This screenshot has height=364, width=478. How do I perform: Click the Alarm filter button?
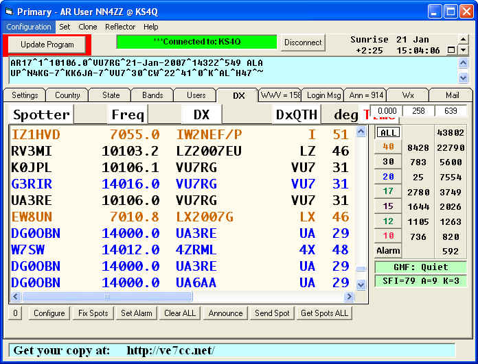click(388, 250)
